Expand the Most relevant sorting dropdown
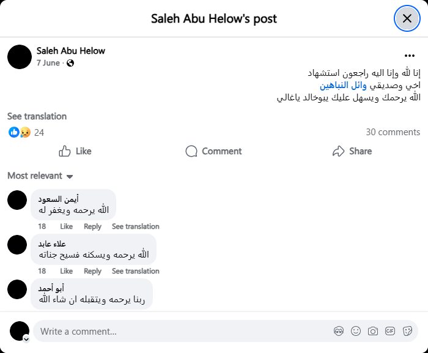Viewport: 428px width, 353px height. point(40,176)
